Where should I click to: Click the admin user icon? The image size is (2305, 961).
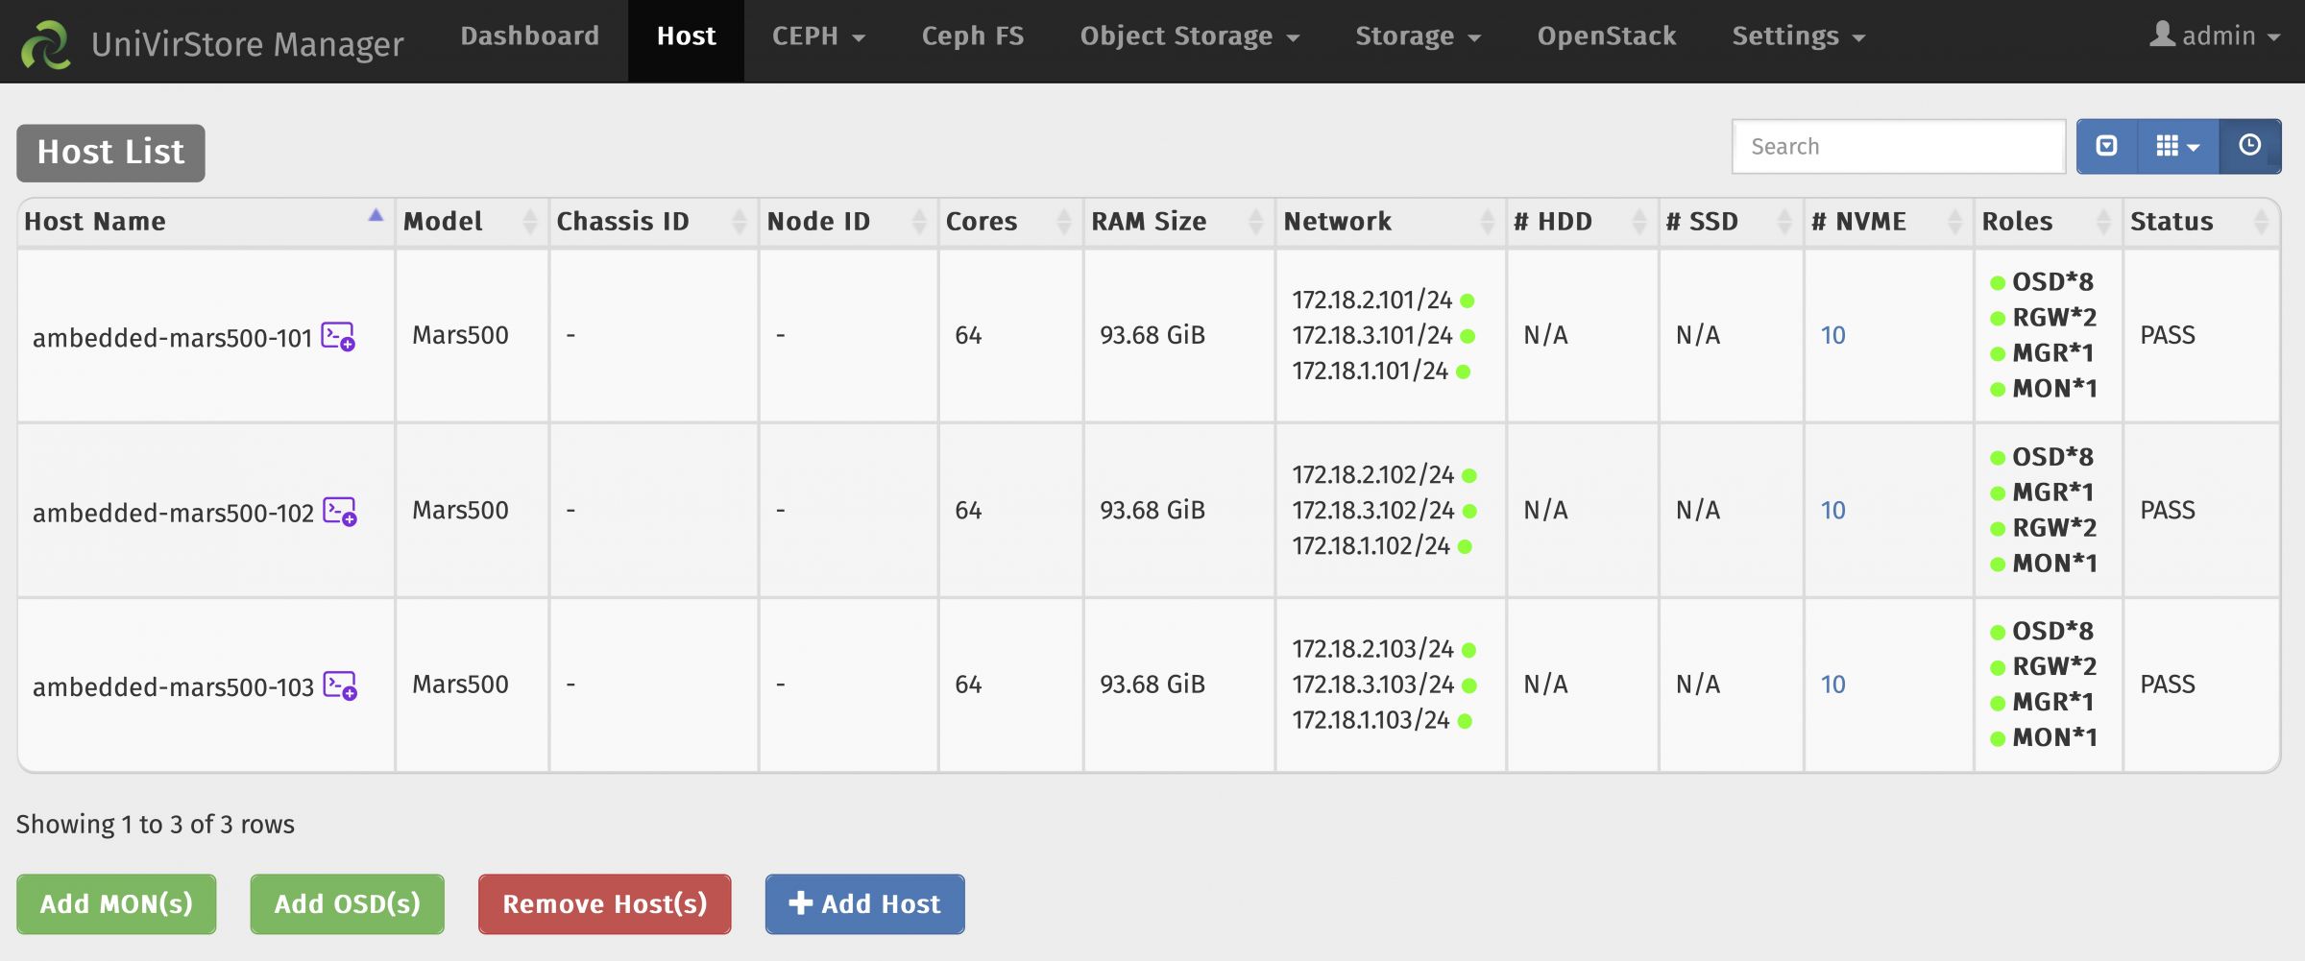2162,36
